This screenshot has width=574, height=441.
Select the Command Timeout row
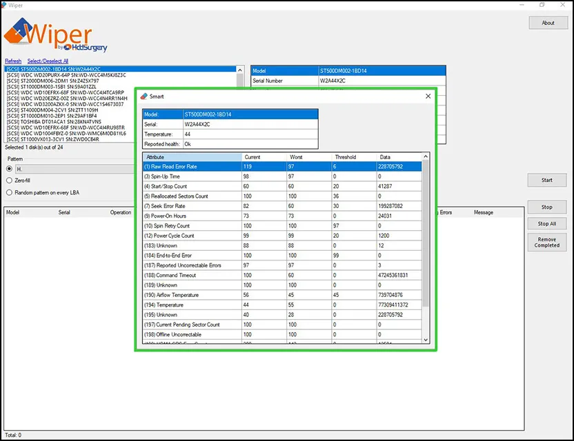282,275
